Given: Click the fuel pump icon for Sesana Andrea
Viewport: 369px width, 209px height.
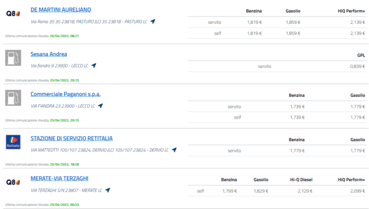Looking at the screenshot, I should 13,58.
